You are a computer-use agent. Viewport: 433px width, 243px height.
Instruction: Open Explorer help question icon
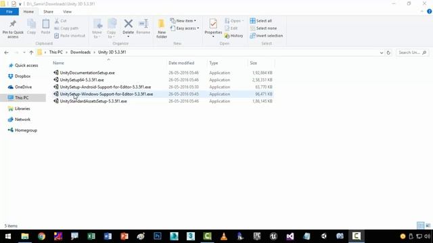click(x=429, y=11)
